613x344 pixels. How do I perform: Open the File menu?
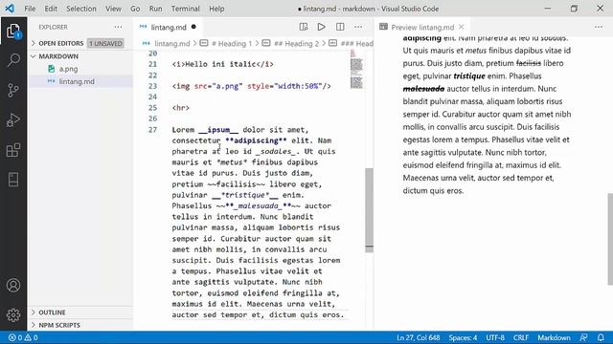click(30, 9)
